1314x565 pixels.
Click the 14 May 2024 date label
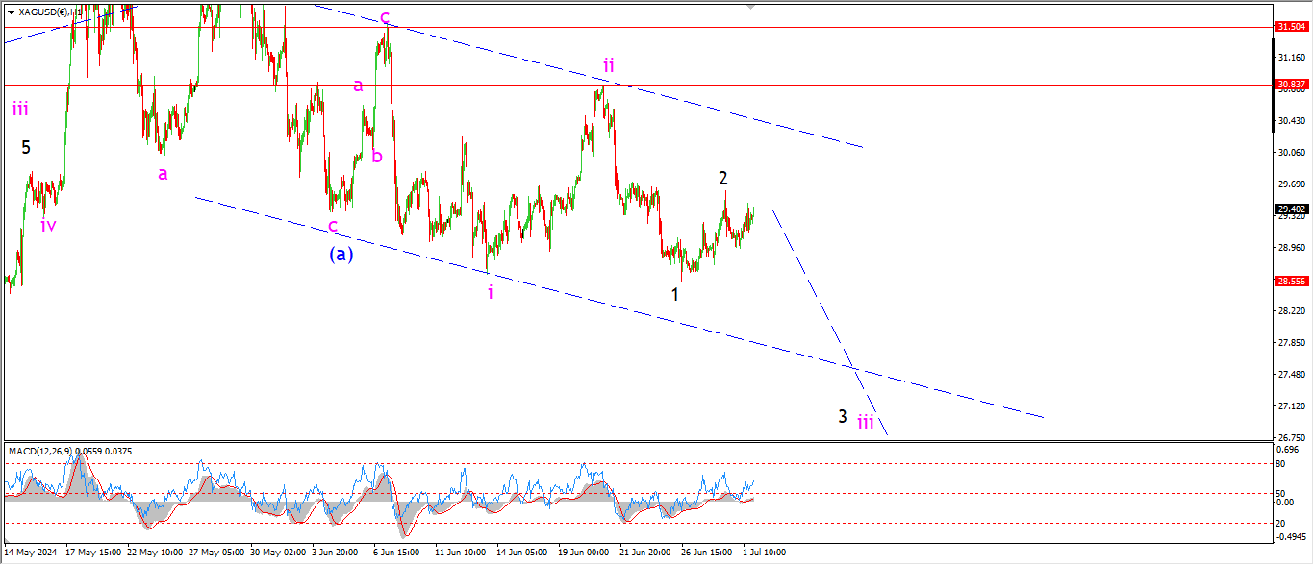(30, 553)
